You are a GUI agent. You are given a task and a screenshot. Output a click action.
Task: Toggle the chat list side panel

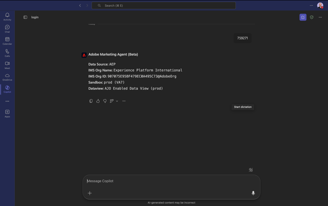pyautogui.click(x=25, y=17)
